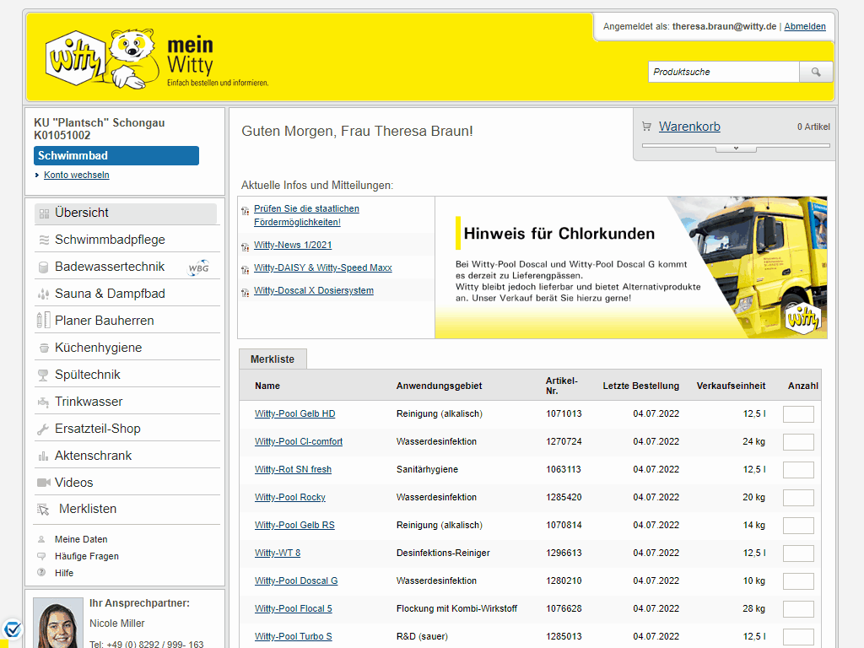The image size is (864, 648).
Task: Click the shopping cart icon
Action: point(646,127)
